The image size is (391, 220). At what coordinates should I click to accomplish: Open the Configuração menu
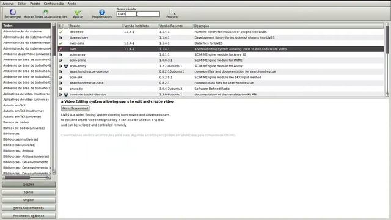click(54, 4)
